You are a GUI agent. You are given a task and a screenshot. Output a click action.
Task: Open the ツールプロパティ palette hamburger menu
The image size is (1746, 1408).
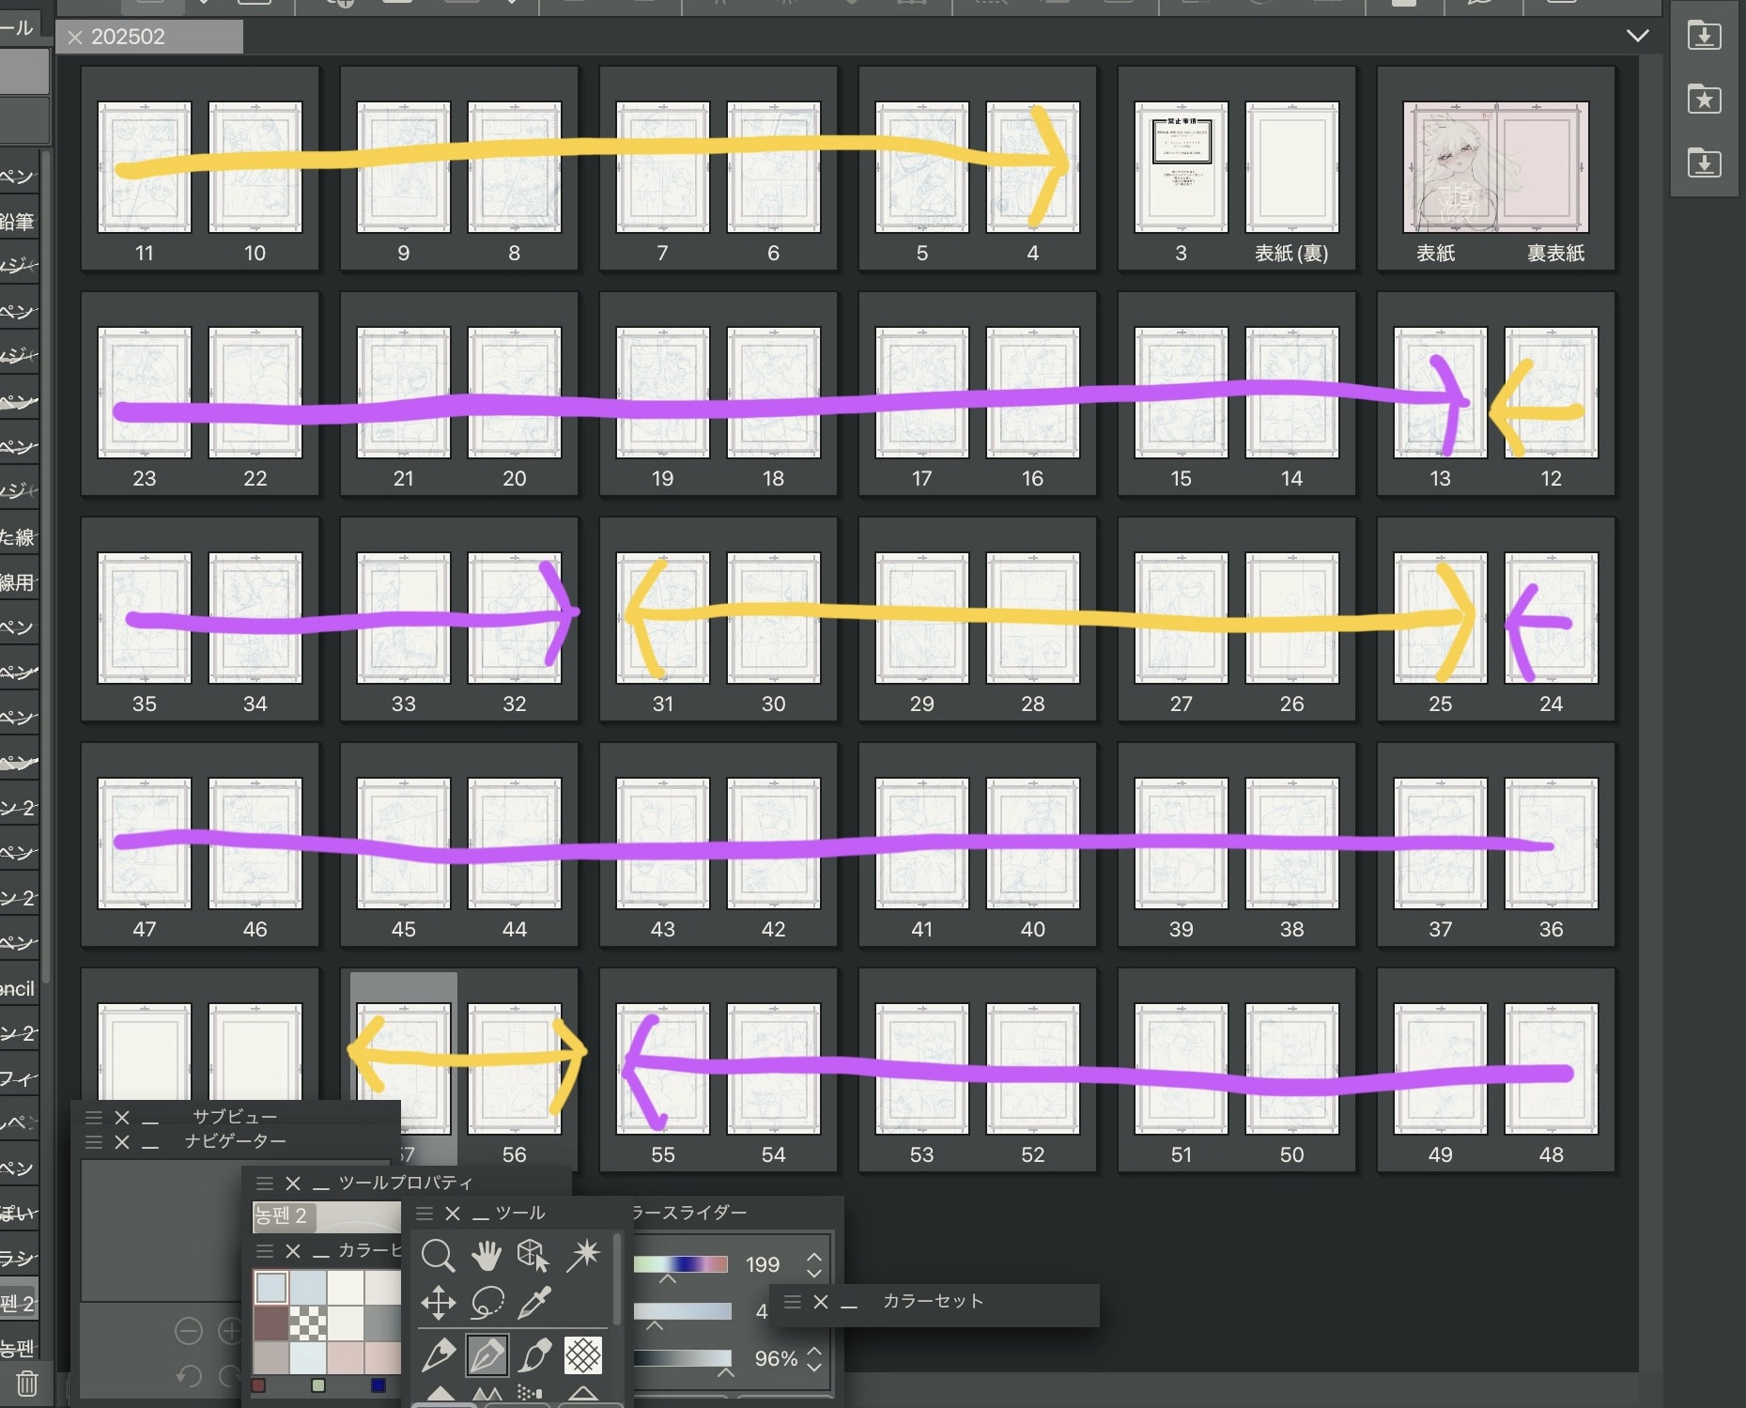click(265, 1184)
